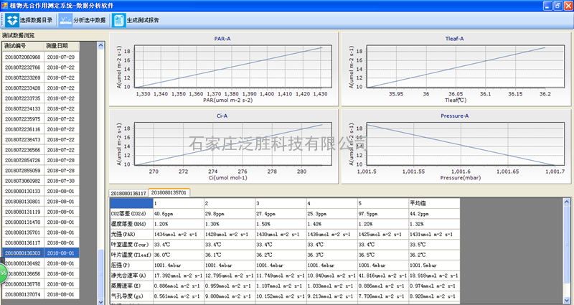Screen dimensions: 574x305
Task: Select test record 2018072854726
Action: [41, 160]
